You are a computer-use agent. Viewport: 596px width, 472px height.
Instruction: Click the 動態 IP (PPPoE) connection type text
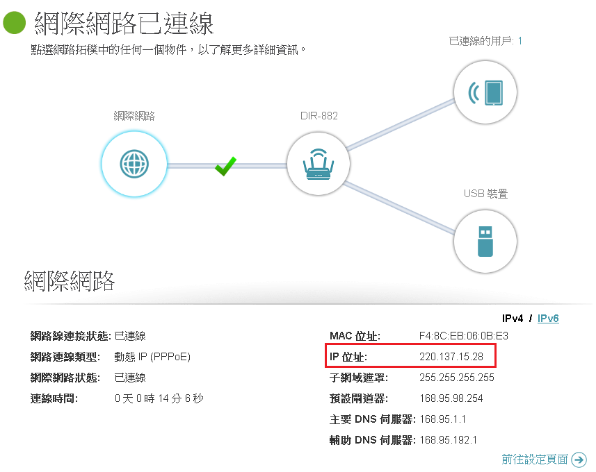(x=152, y=357)
